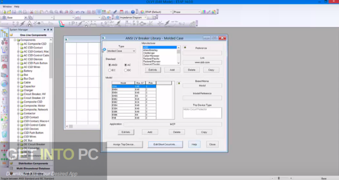Select the Charger tree item
This screenshot has height=180, width=339.
[28, 90]
